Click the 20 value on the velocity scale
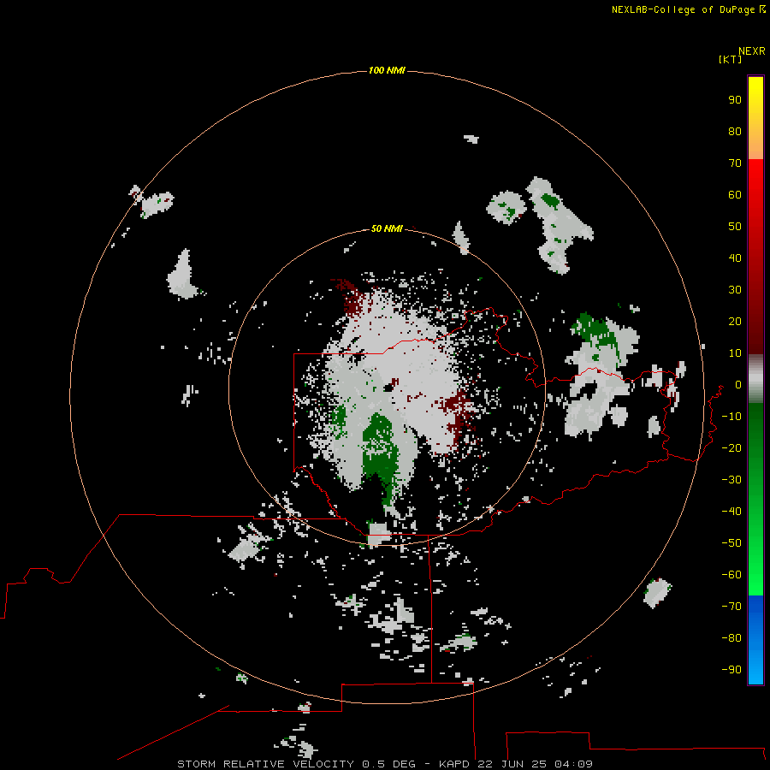 coord(735,321)
